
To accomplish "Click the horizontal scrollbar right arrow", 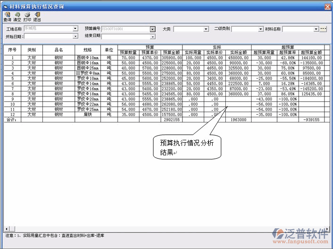I will point(328,229).
